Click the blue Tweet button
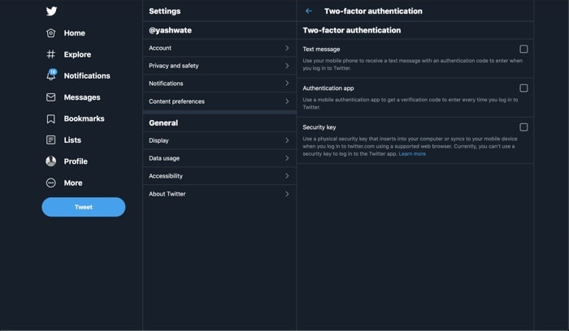The width and height of the screenshot is (569, 331). [84, 207]
